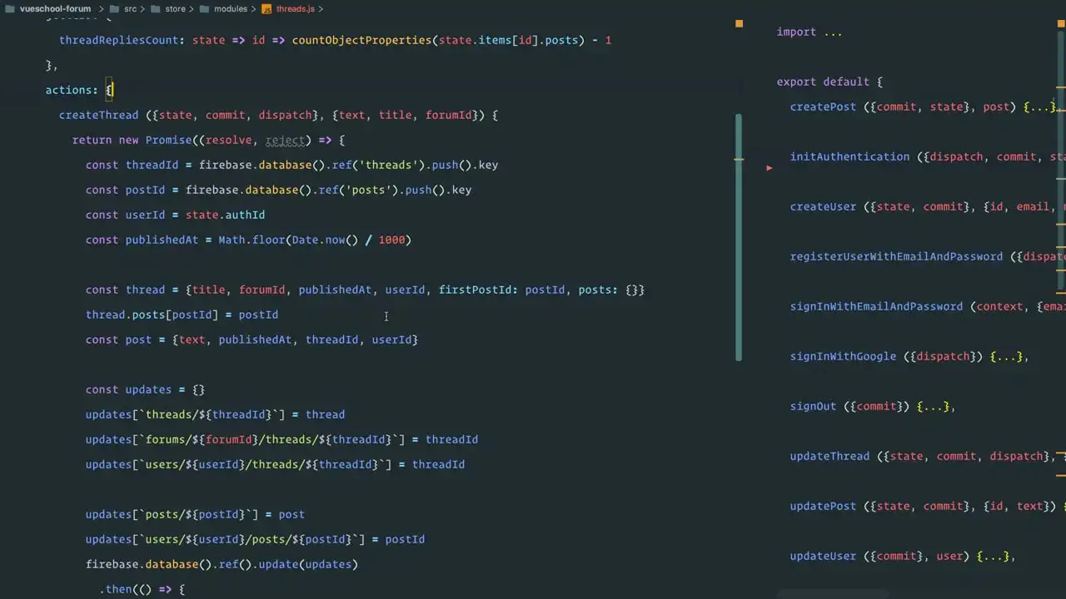1066x599 pixels.
Task: Click the initAuthentication action name
Action: pos(849,156)
